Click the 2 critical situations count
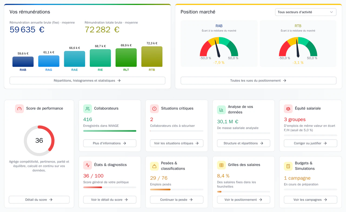This screenshot has height=212, width=346. [152, 120]
